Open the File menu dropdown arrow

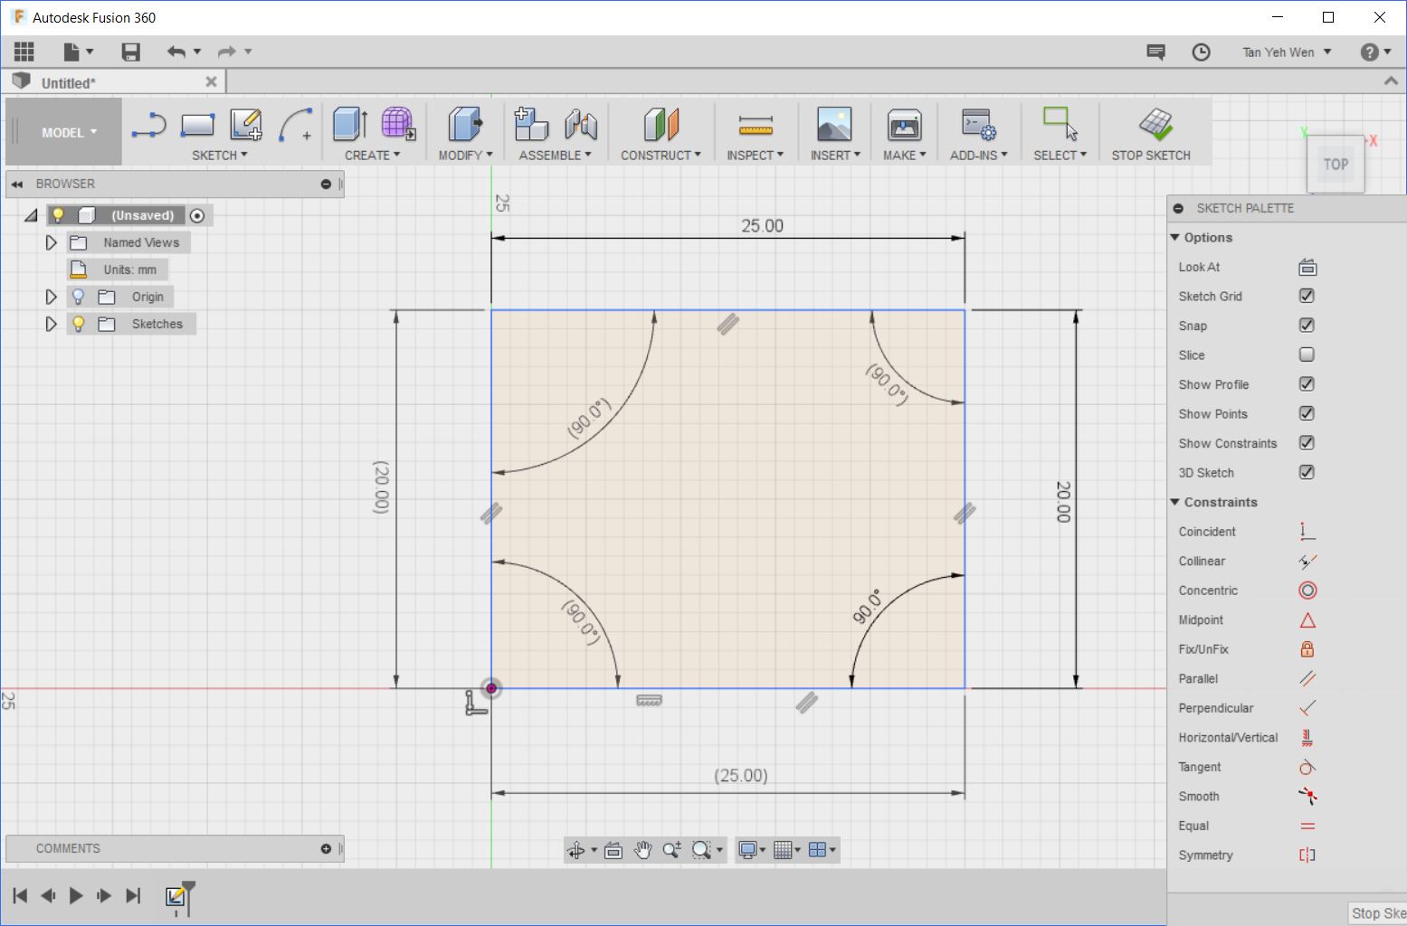pyautogui.click(x=90, y=52)
